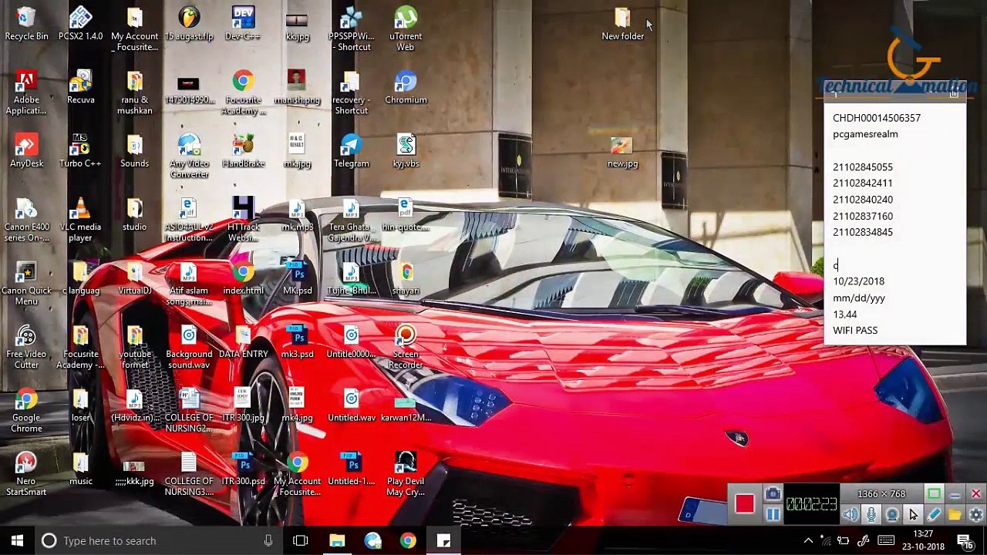Image resolution: width=987 pixels, height=555 pixels.
Task: Show hidden system tray icons
Action: [808, 541]
